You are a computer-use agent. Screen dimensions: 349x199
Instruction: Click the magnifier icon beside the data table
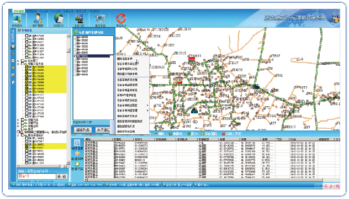(77, 143)
